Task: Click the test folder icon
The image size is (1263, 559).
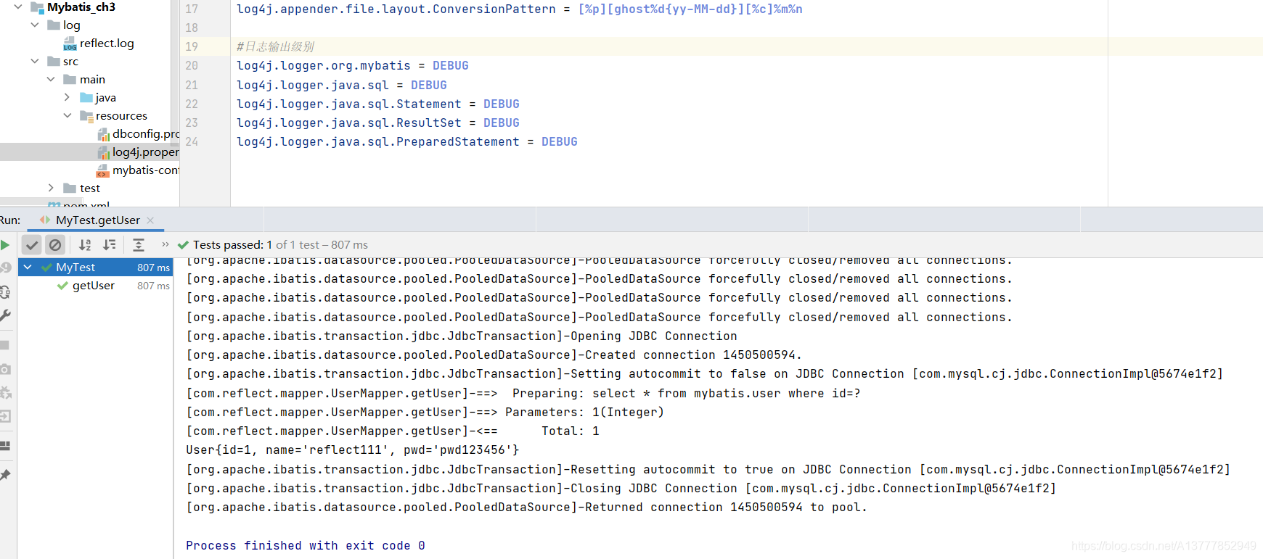Action: pos(70,189)
